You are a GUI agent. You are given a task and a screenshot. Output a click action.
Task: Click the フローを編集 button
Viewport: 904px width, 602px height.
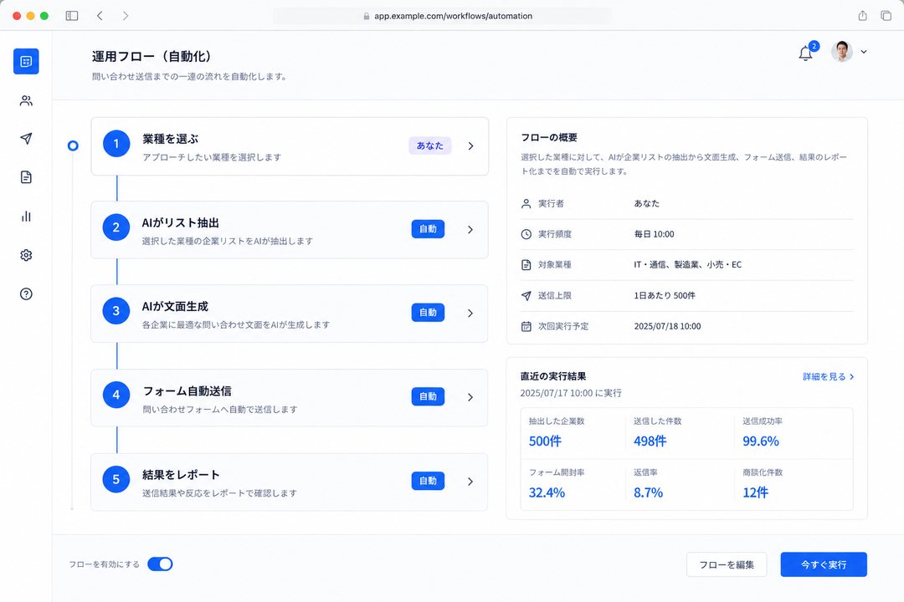(x=727, y=564)
